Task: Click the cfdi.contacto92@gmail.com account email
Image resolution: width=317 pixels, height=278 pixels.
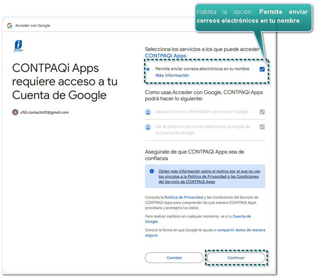Action: (x=44, y=112)
